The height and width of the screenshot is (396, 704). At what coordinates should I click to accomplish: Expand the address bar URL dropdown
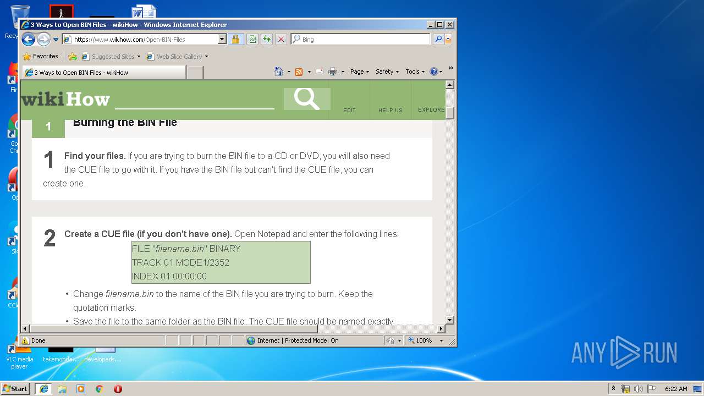[x=222, y=39]
